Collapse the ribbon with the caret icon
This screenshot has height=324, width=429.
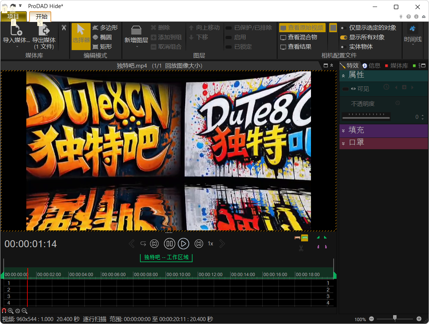pyautogui.click(x=424, y=16)
